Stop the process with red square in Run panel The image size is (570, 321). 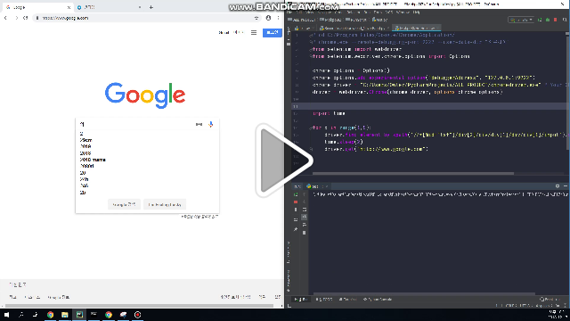pos(296,202)
